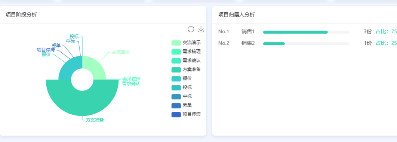Click the refresh chart icon
The height and width of the screenshot is (142, 397).
(x=191, y=29)
